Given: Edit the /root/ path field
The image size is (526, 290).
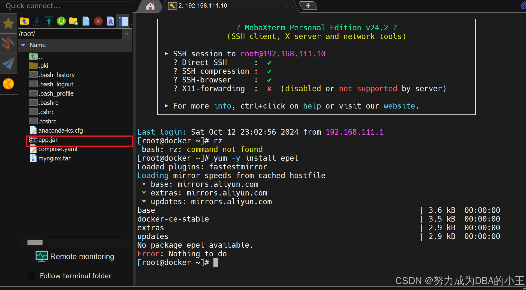Looking at the screenshot, I should coord(70,34).
